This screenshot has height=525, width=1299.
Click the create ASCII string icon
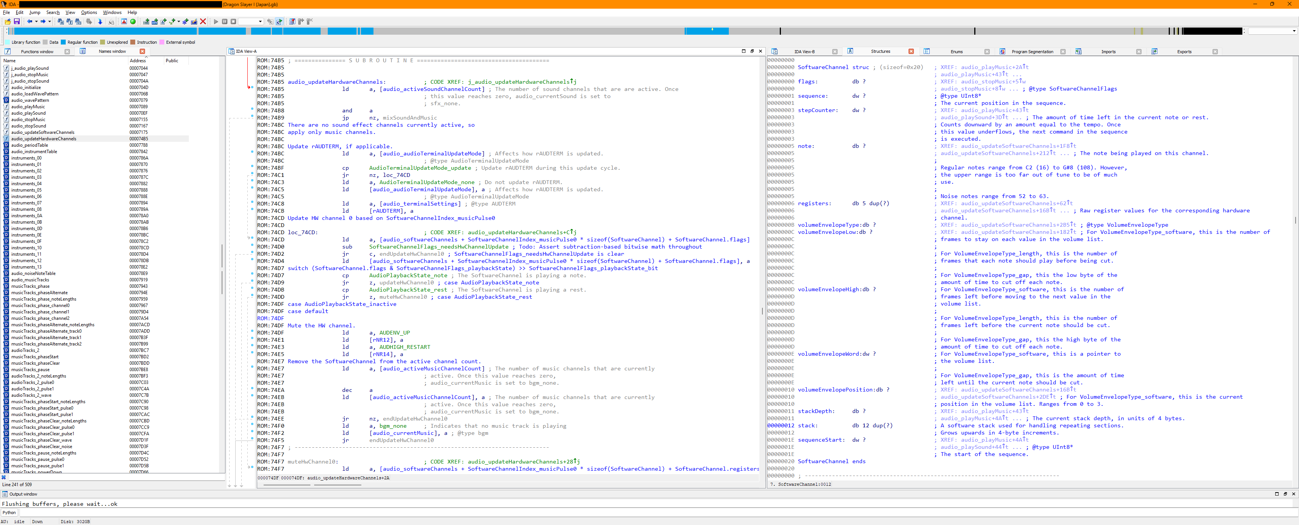pyautogui.click(x=164, y=21)
